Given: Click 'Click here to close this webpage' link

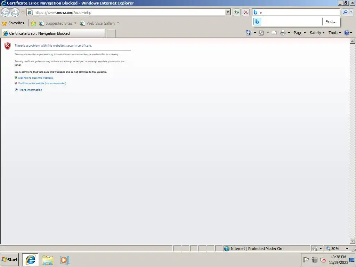Looking at the screenshot, I should 36,78.
